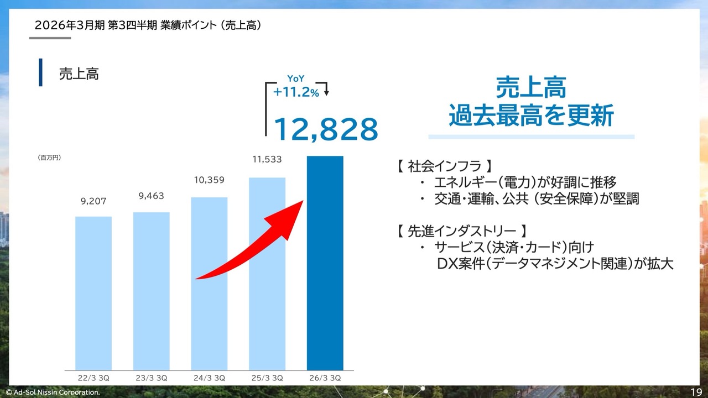The height and width of the screenshot is (398, 708).
Task: Select the 社会インフラ section heading
Action: coord(444,165)
